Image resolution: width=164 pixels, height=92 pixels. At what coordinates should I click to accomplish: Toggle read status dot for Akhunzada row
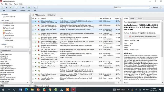[x=36, y=38]
